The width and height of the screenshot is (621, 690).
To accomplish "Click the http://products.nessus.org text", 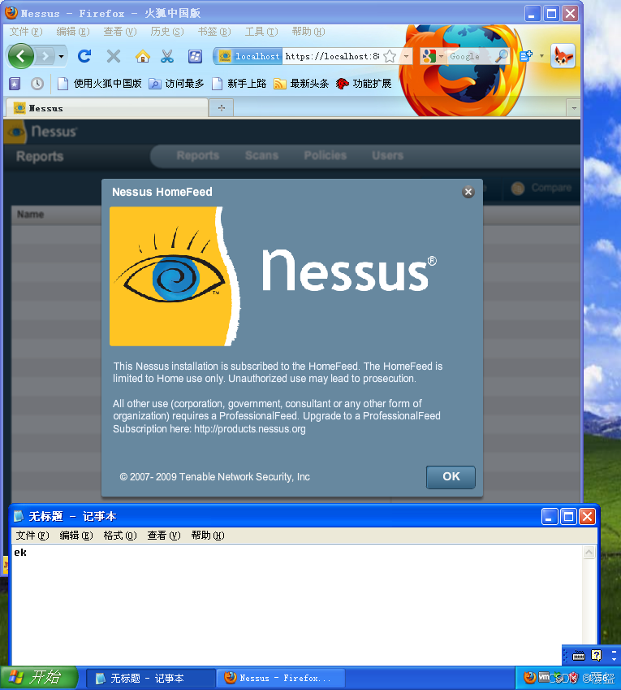I will point(250,428).
